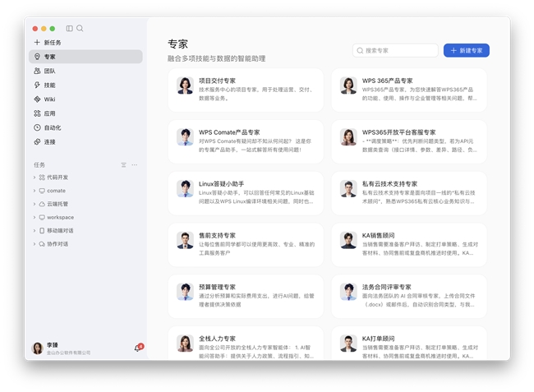
Task: Open the Linux答疑小助手 card
Action: click(x=246, y=193)
